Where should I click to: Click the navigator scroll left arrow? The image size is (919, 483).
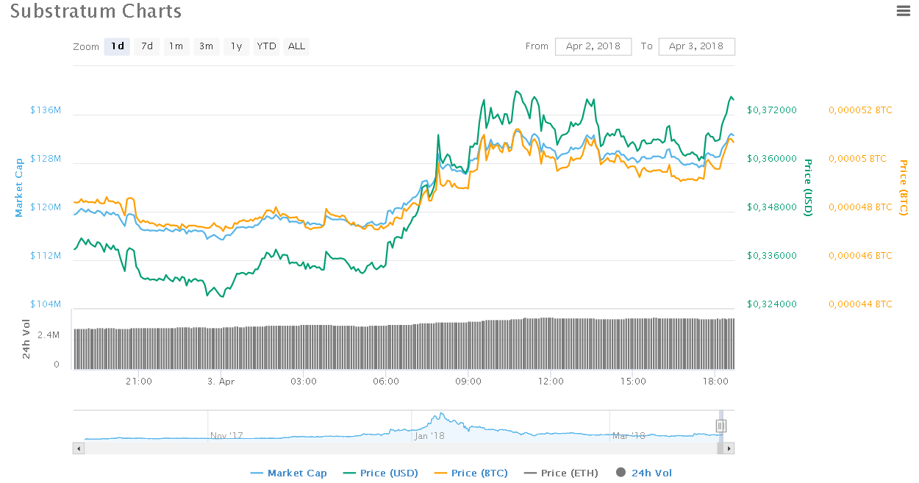[77, 448]
